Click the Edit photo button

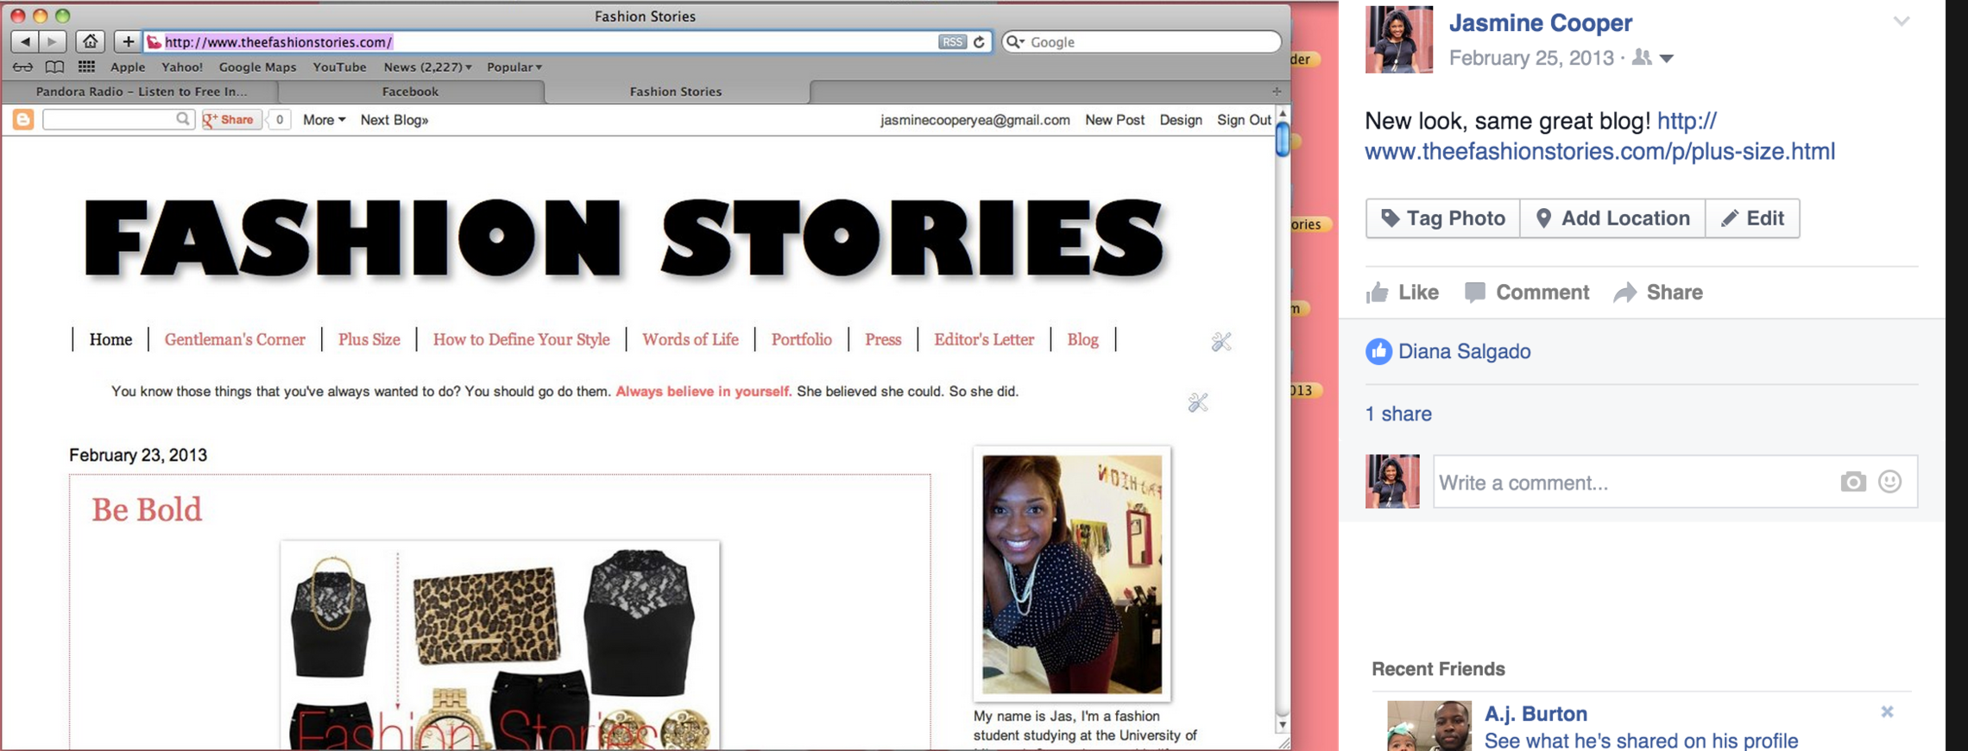(1752, 218)
